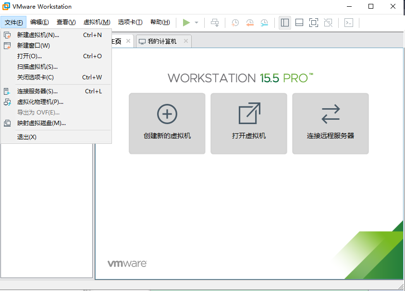The height and width of the screenshot is (291, 405).
Task: Click the VMware Workstation title bar logo
Action: [6, 6]
